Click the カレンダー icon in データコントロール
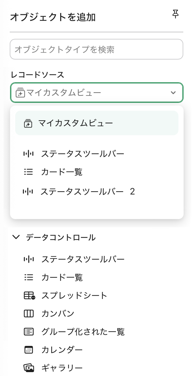This screenshot has width=193, height=376. [x=29, y=350]
